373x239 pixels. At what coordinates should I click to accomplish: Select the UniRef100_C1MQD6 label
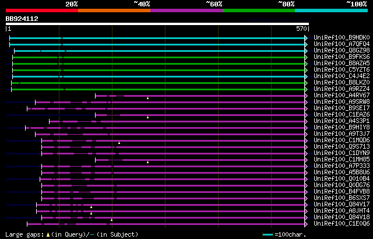point(342,140)
